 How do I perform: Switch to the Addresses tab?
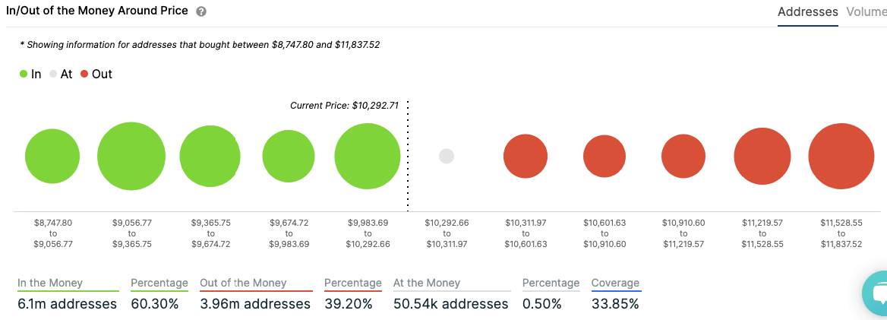point(807,12)
